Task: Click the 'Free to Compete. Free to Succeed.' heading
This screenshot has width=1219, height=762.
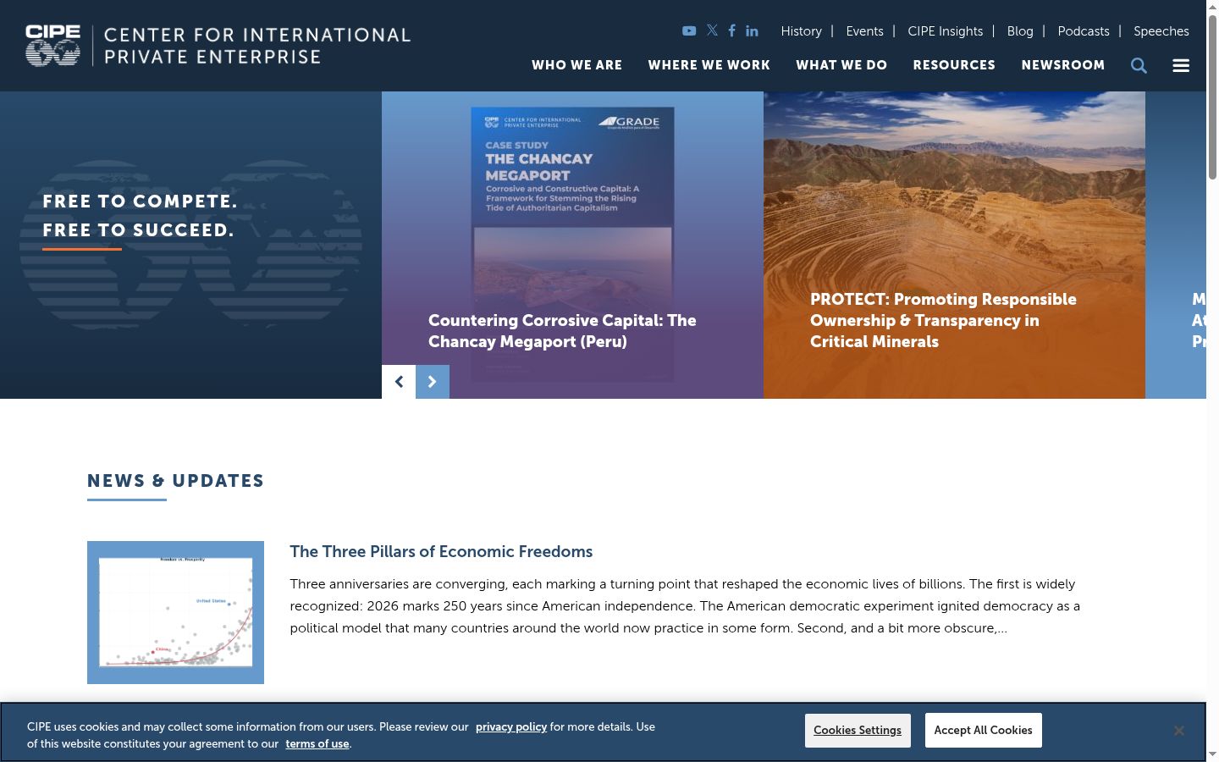Action: (x=140, y=216)
